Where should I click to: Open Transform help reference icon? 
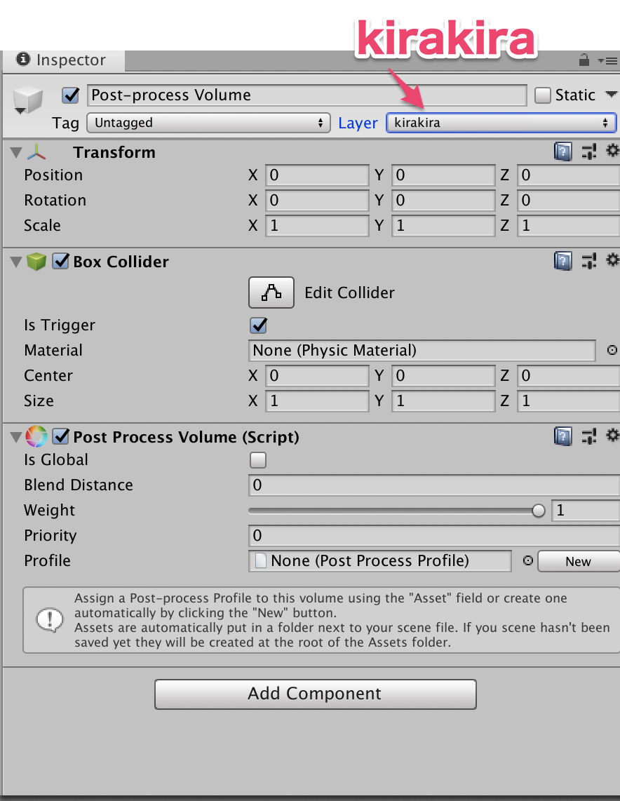(562, 152)
